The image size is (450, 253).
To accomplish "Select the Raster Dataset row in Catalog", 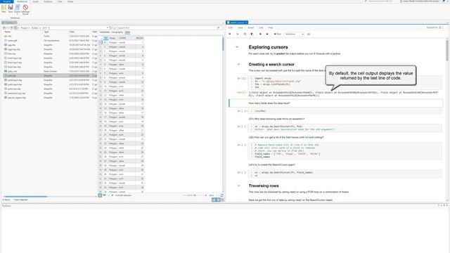I will (x=50, y=71).
